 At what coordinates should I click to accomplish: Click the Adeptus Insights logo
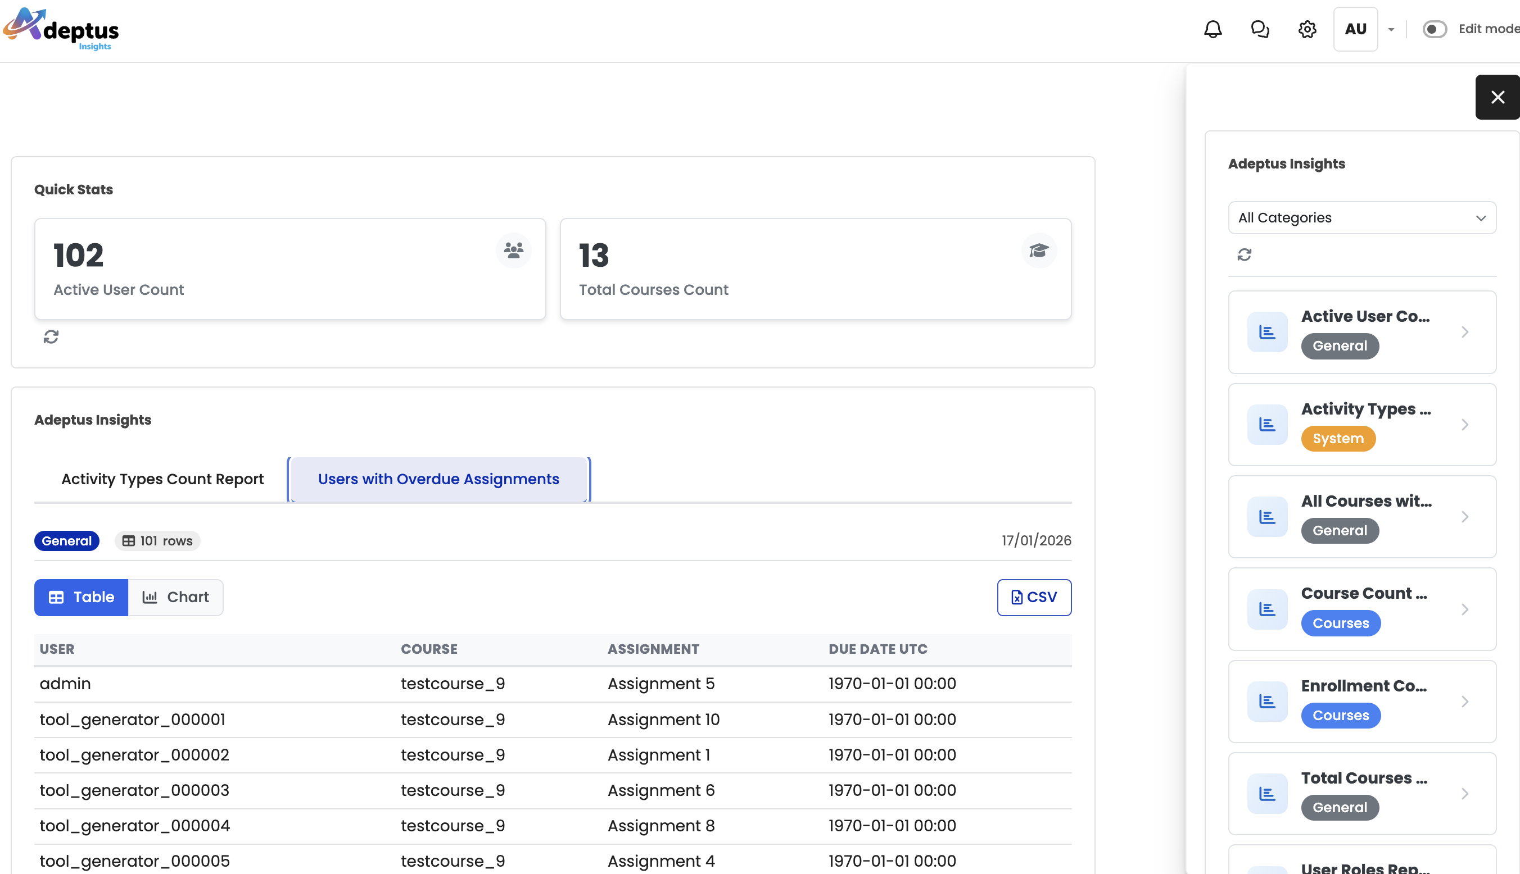point(61,29)
